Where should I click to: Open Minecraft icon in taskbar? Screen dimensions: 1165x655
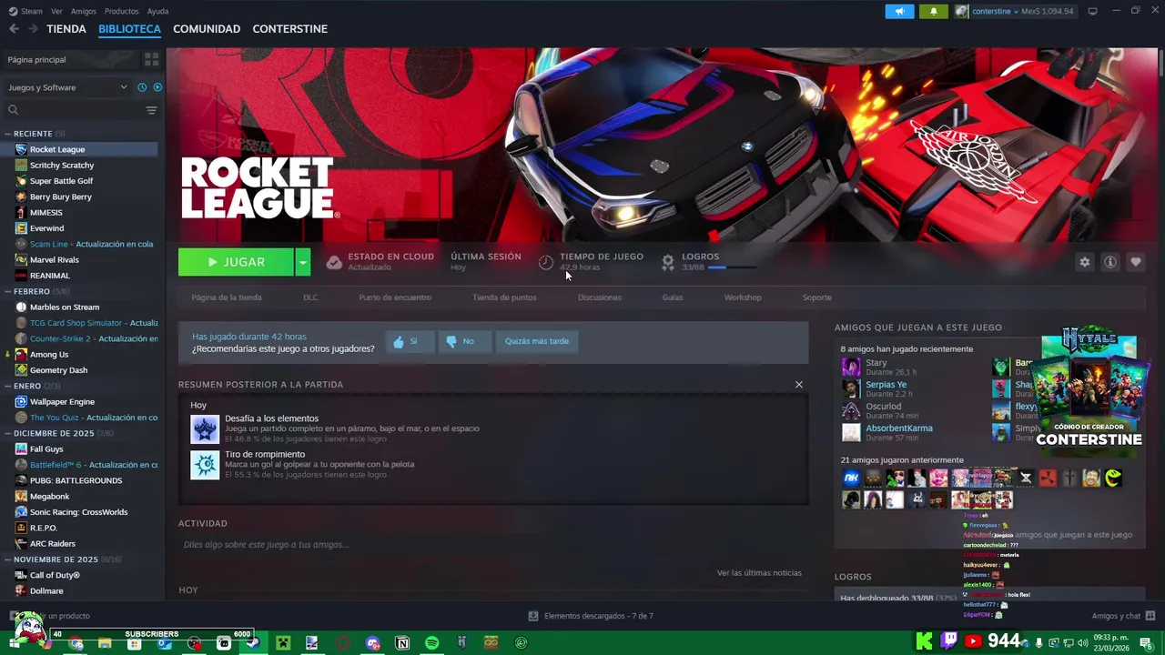(x=283, y=643)
